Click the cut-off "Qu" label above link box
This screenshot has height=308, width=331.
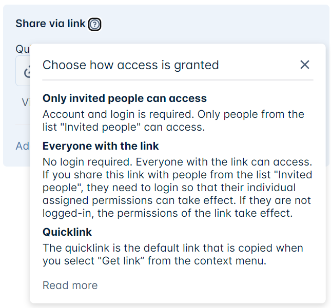22,49
